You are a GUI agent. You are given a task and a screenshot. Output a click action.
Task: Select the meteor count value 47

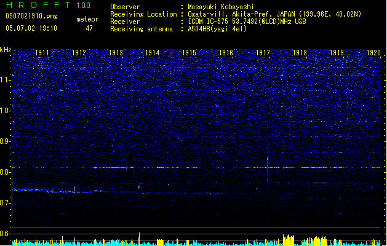coord(89,28)
